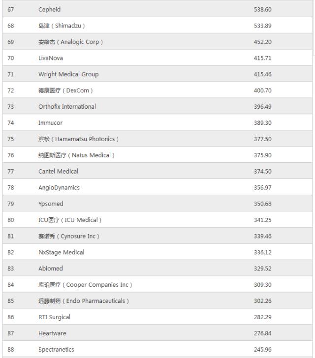Click Endo Pharmaceuticals company name
The width and height of the screenshot is (315, 358).
[84, 301]
